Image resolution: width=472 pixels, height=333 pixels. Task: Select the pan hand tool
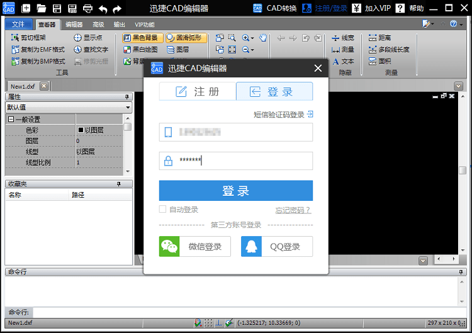click(263, 38)
